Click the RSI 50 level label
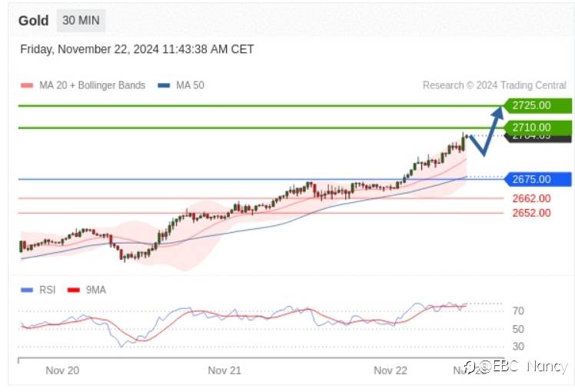575x392 pixels. click(518, 329)
